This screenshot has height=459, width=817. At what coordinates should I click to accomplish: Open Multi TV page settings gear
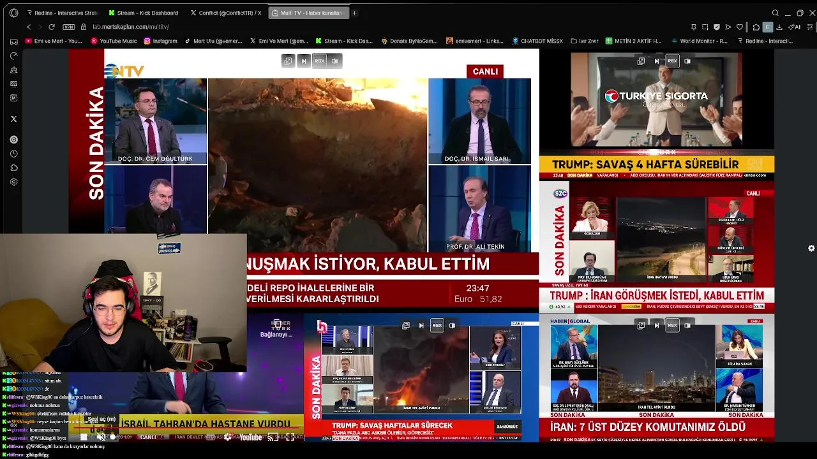(x=811, y=248)
